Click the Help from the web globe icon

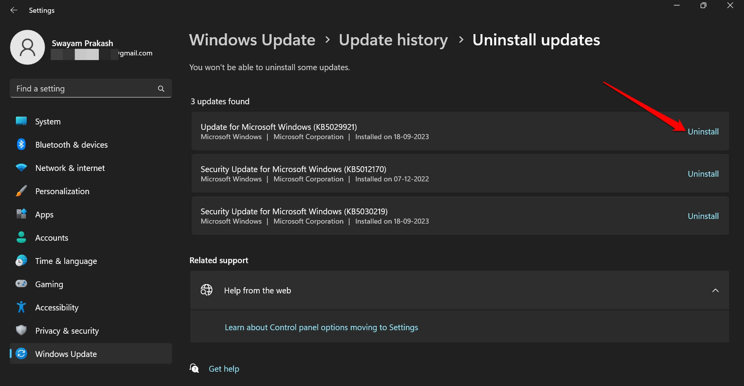click(207, 290)
